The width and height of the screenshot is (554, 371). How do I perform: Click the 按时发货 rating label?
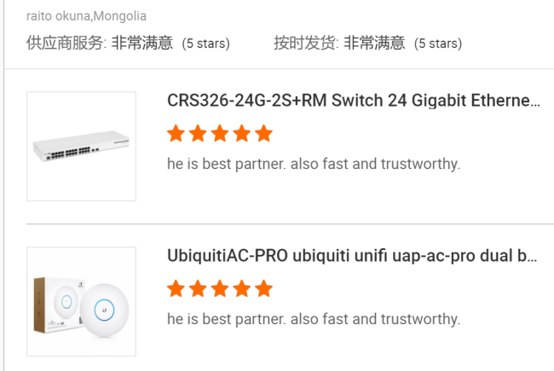point(306,43)
